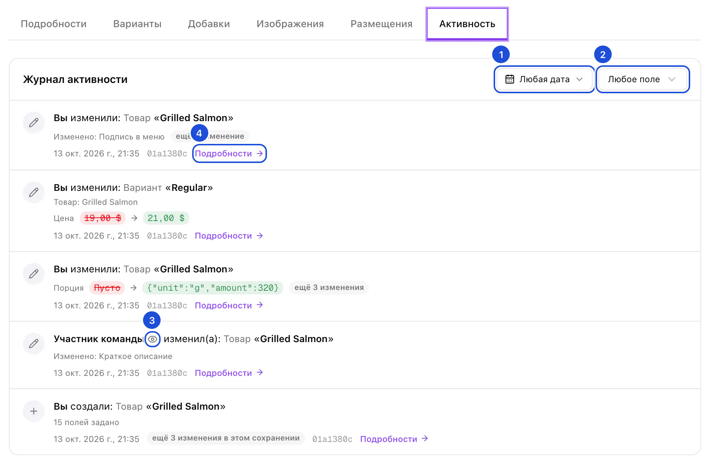Click the struck-through Пусто value
The height and width of the screenshot is (464, 710).
click(x=107, y=288)
